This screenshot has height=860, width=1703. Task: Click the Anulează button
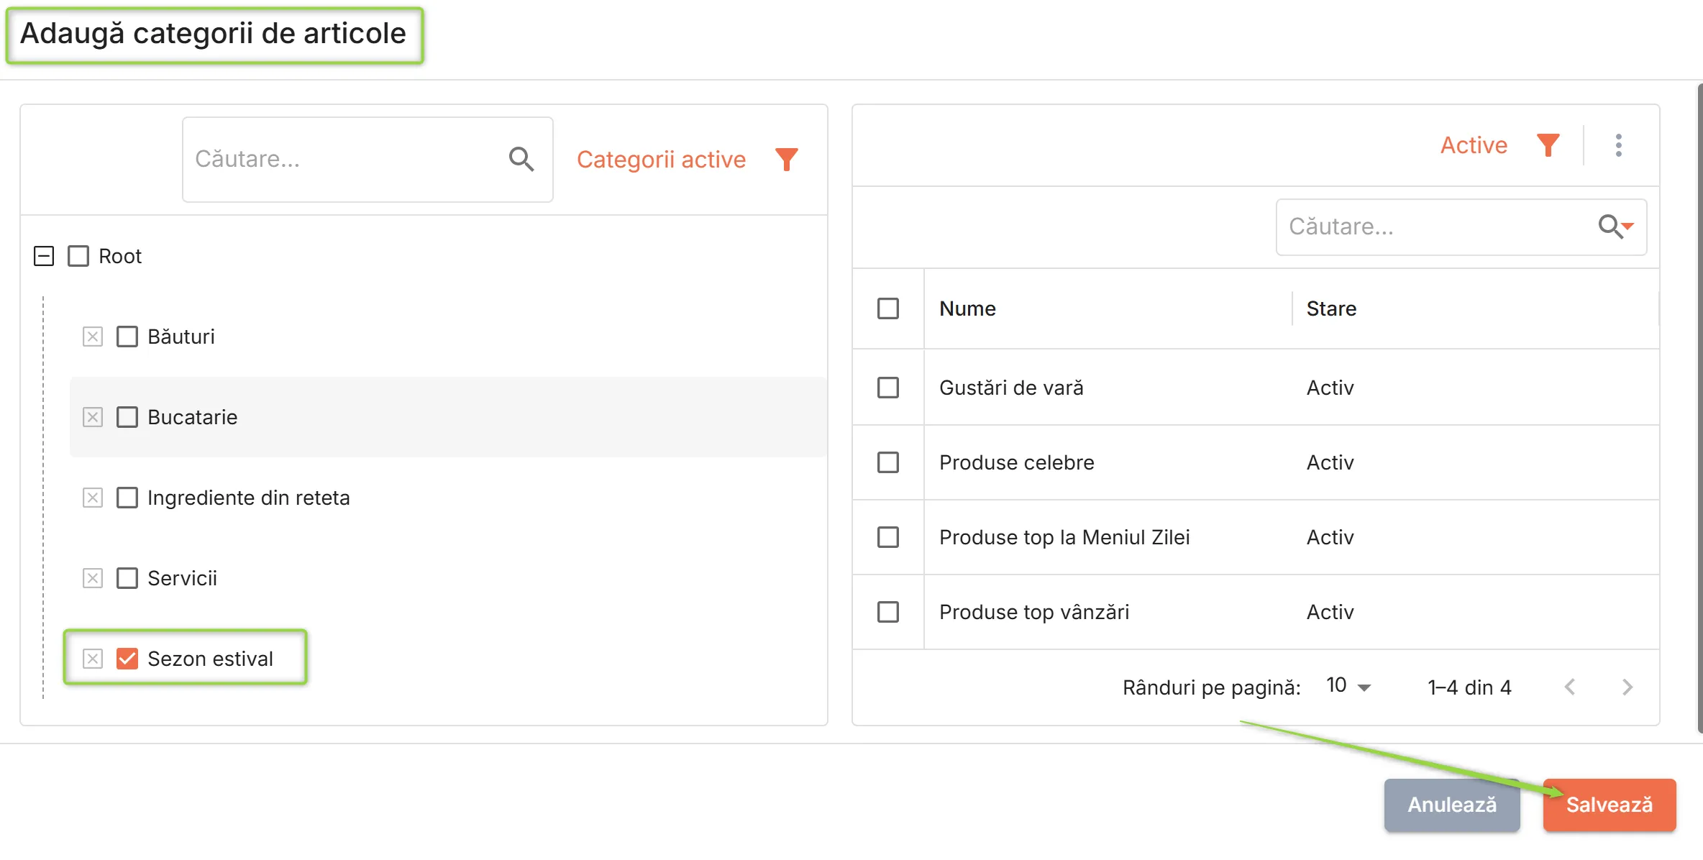1452,805
